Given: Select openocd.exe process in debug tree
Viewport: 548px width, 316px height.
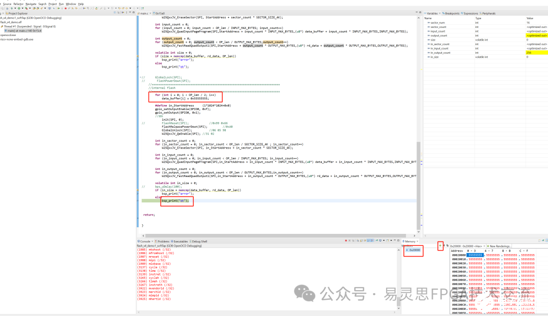Looking at the screenshot, I should click(x=8, y=35).
